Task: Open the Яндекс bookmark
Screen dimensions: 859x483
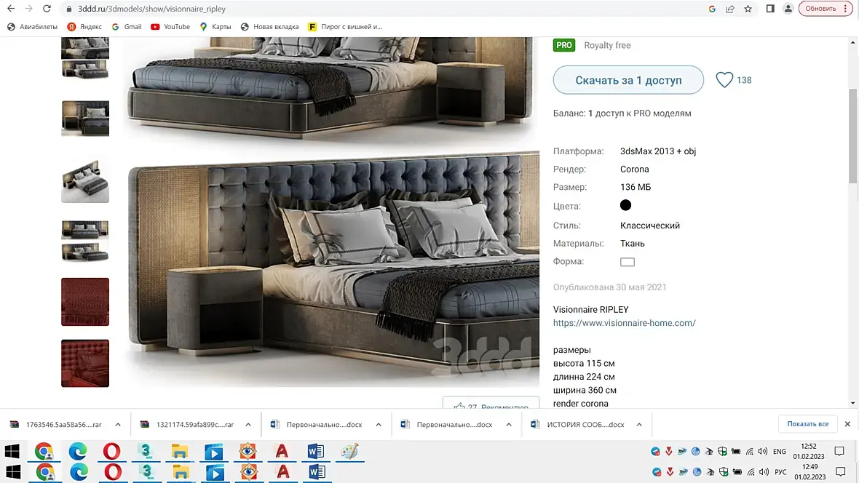Action: pyautogui.click(x=84, y=26)
